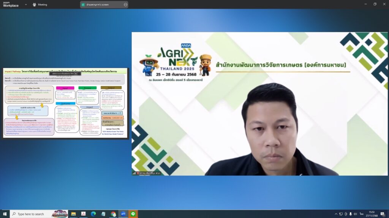Open File Explorer from taskbar

coord(73,214)
